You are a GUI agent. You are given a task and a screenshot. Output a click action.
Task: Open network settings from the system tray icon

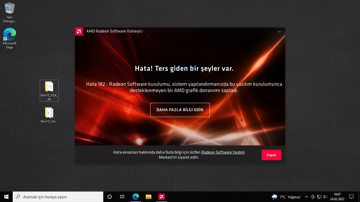tap(319, 197)
